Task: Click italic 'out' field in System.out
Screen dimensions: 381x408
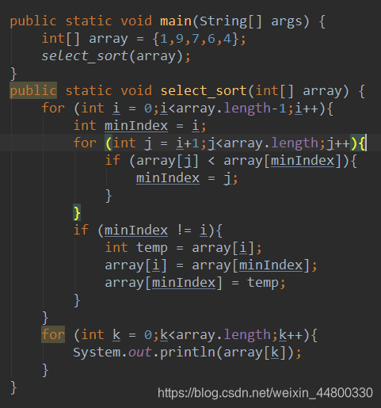Action: [140, 353]
